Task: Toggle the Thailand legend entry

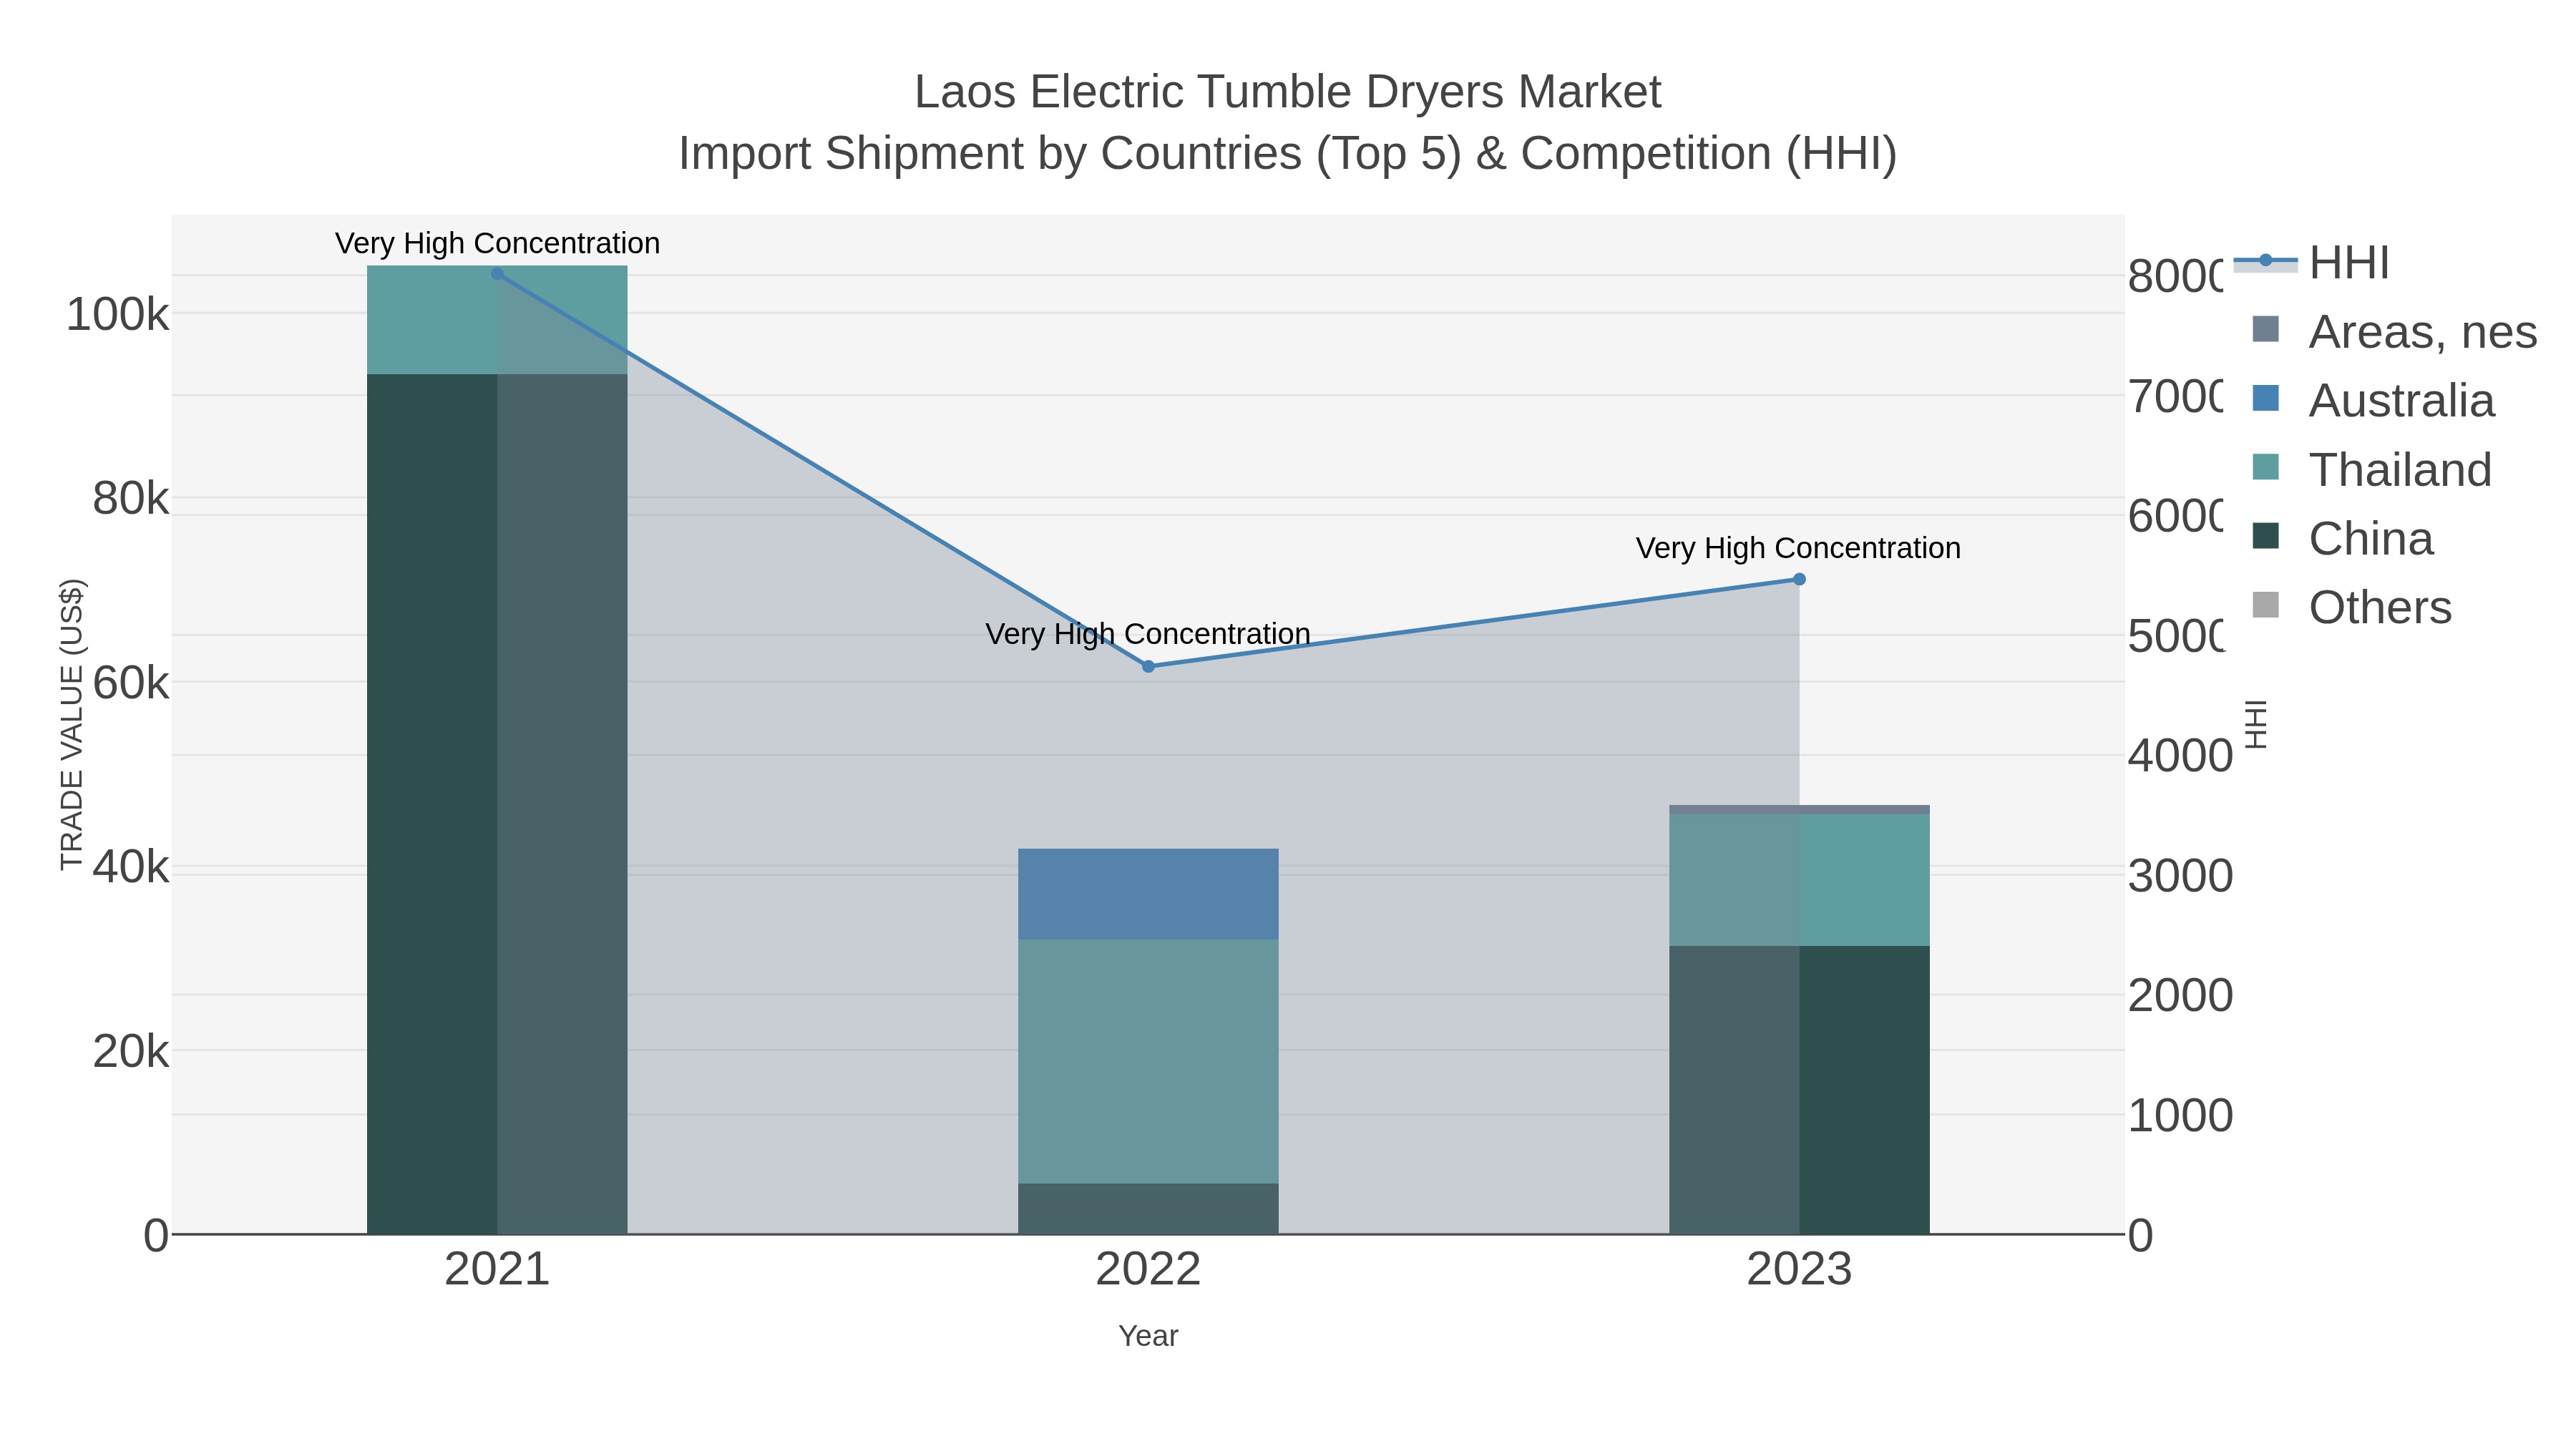Action: (2371, 469)
